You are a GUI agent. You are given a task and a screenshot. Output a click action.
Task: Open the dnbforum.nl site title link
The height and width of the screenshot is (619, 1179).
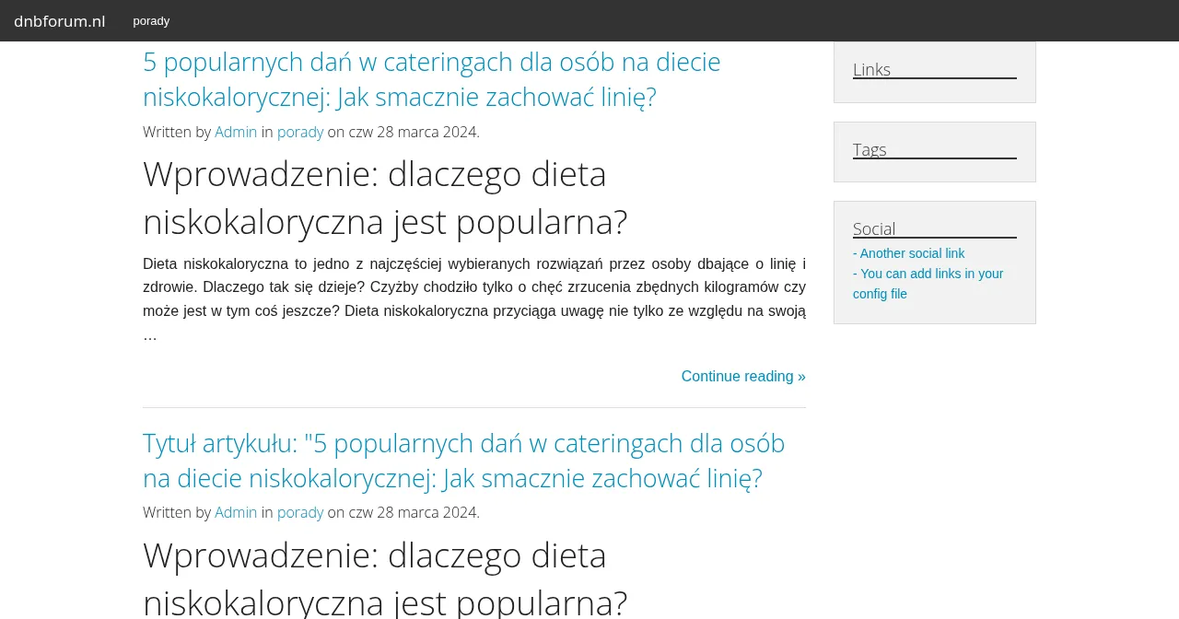[60, 21]
